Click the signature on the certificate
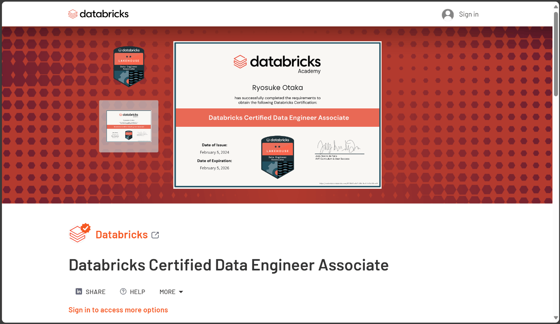This screenshot has height=324, width=560. [x=339, y=147]
